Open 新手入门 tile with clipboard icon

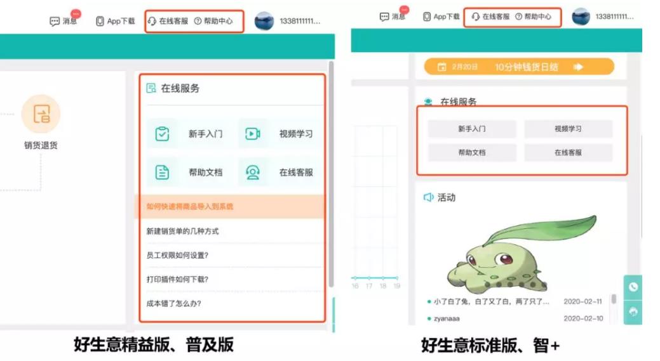click(189, 134)
